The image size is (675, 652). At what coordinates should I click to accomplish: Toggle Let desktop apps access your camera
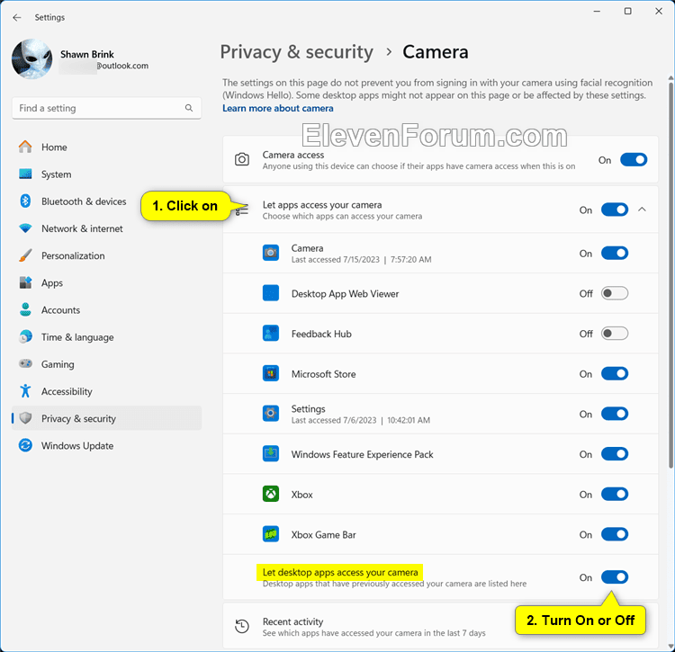(615, 577)
